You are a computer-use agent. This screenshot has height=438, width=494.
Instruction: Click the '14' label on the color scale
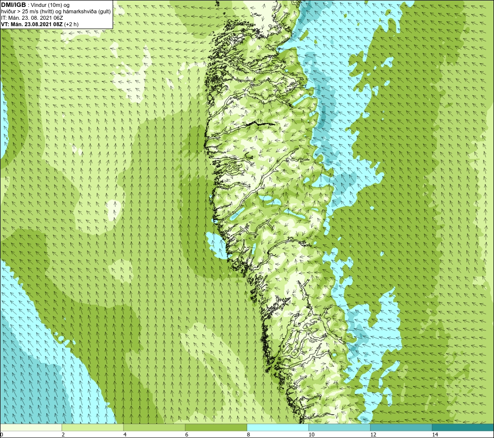tap(435, 435)
